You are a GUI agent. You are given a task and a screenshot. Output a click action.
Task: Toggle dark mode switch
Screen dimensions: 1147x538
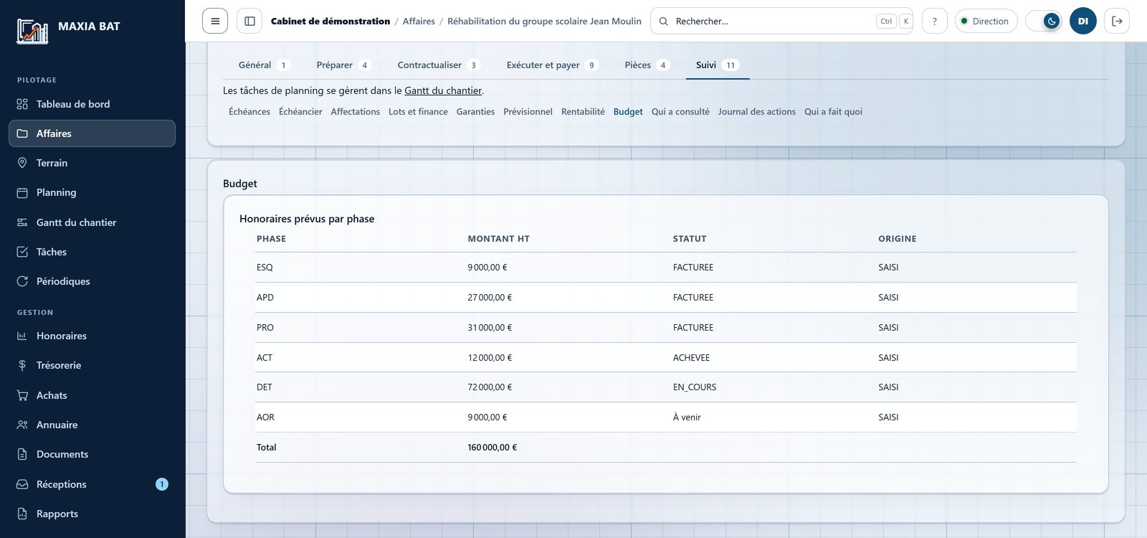pyautogui.click(x=1044, y=21)
